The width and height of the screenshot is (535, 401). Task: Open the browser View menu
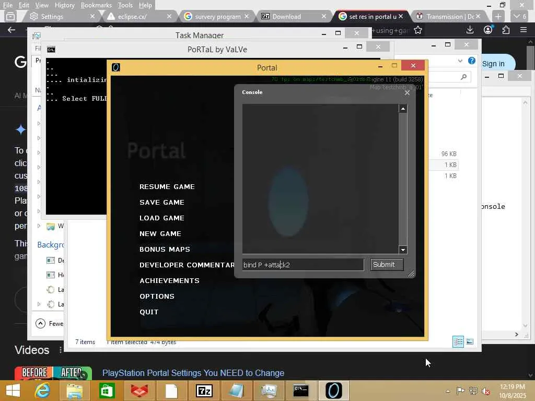point(42,5)
